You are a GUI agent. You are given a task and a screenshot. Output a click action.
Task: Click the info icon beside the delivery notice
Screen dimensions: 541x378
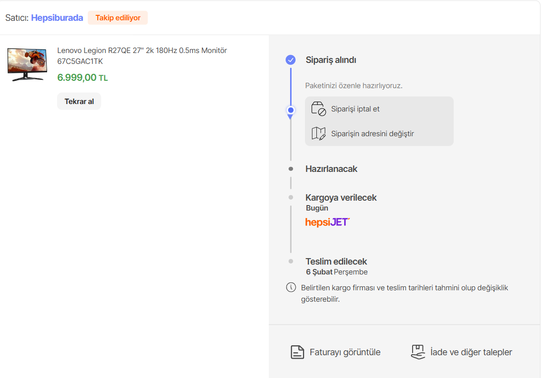[x=291, y=287]
